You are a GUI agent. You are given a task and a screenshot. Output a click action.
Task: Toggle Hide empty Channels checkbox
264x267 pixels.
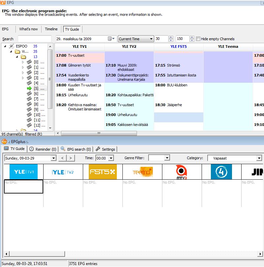pyautogui.click(x=198, y=39)
